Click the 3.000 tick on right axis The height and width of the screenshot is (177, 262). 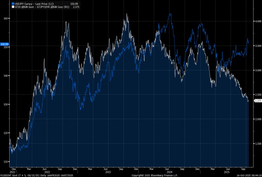[257, 70]
